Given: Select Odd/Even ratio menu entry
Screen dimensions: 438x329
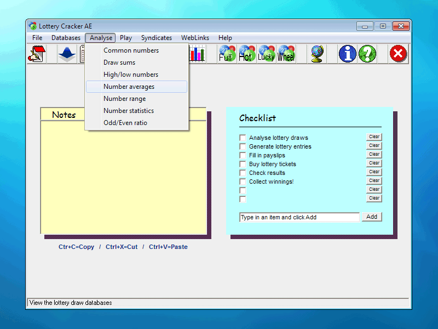Looking at the screenshot, I should pyautogui.click(x=125, y=123).
